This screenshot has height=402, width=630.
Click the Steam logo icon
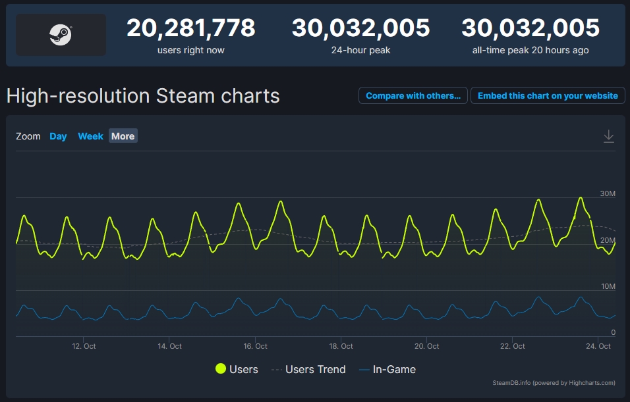(x=60, y=34)
